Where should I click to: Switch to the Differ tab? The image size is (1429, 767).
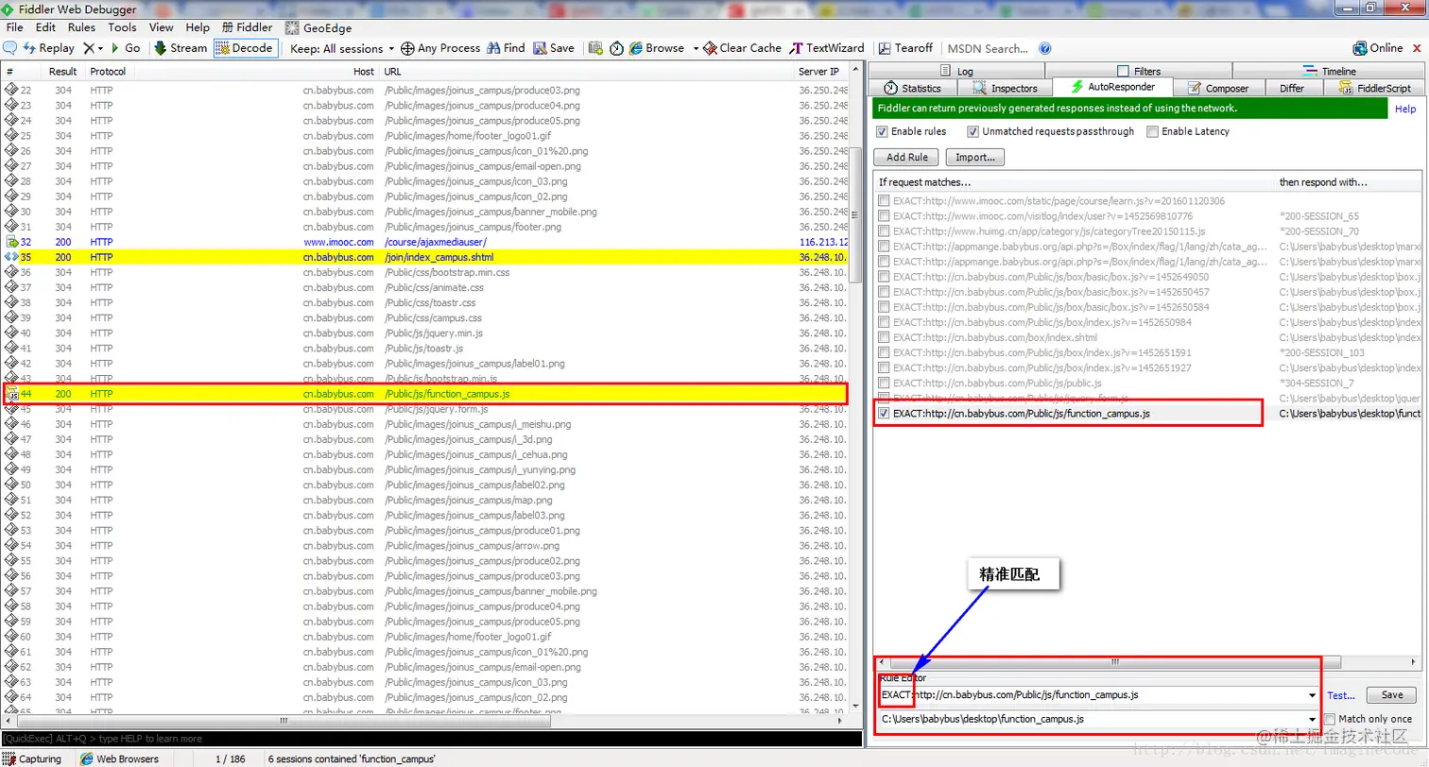(x=1292, y=88)
